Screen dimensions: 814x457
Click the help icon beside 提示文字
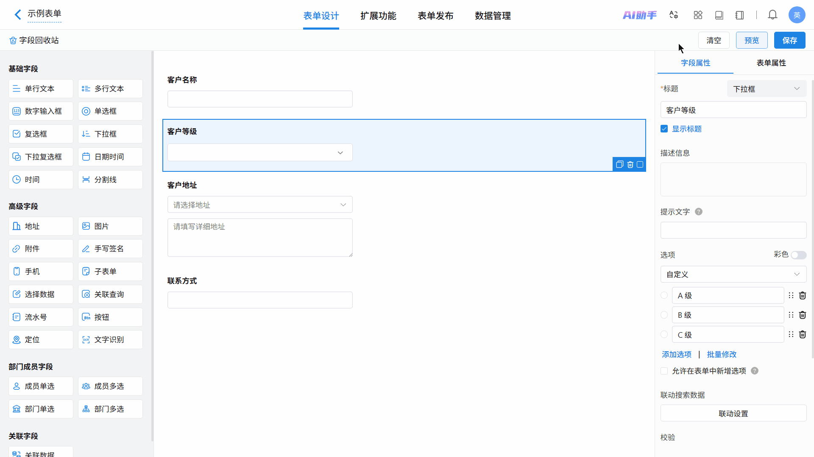(699, 212)
